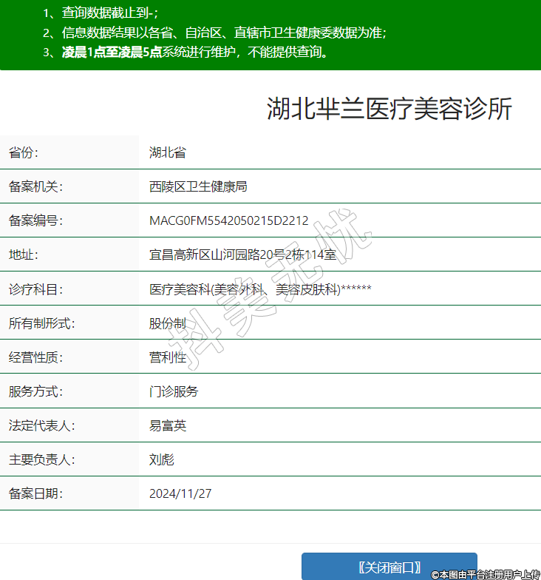Click the 备案日期 value 2024/11/27

tap(180, 493)
